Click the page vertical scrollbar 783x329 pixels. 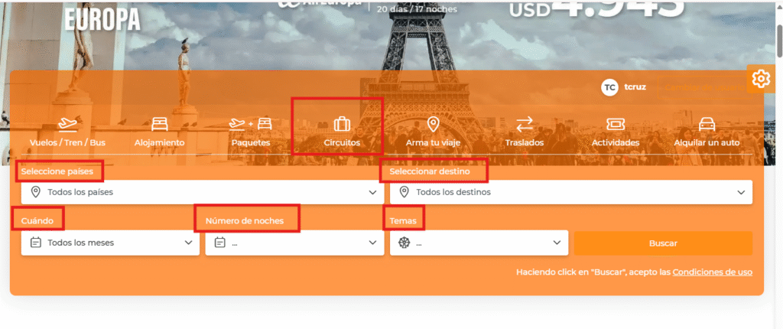point(778,164)
